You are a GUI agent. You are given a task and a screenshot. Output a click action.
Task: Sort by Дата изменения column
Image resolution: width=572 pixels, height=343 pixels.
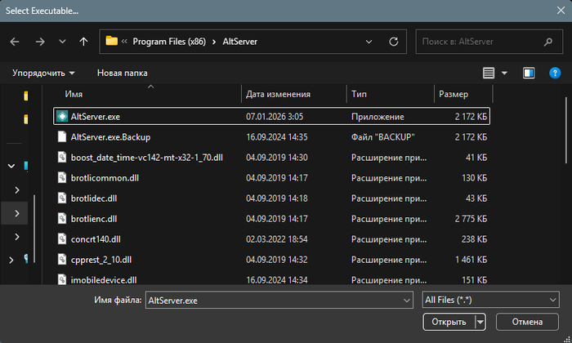(x=294, y=94)
